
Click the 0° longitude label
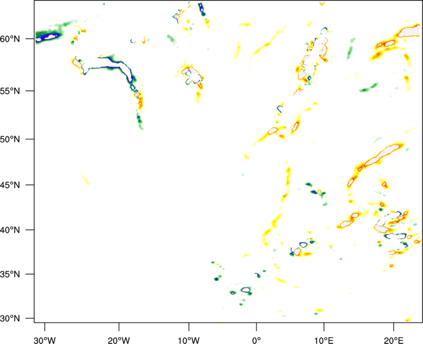pos(256,340)
